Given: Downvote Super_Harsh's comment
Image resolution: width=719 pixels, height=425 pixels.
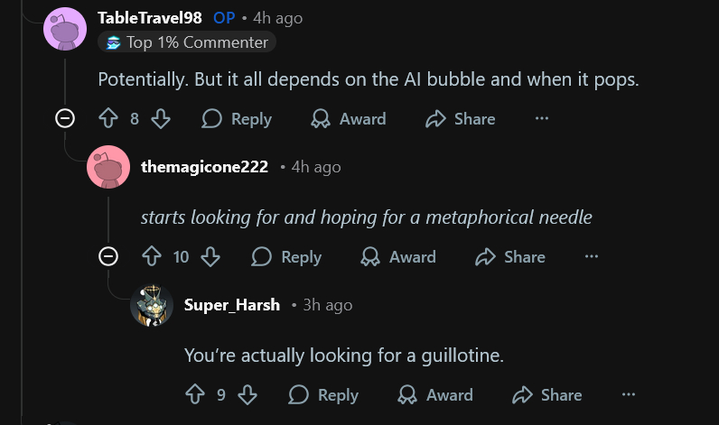Looking at the screenshot, I should (x=247, y=395).
